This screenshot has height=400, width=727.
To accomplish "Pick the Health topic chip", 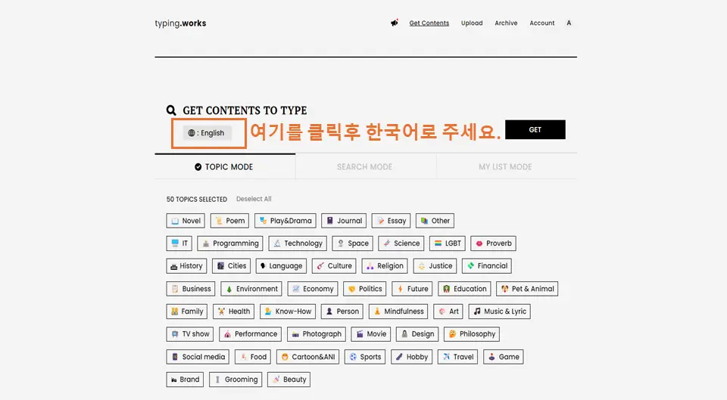I will tap(234, 312).
